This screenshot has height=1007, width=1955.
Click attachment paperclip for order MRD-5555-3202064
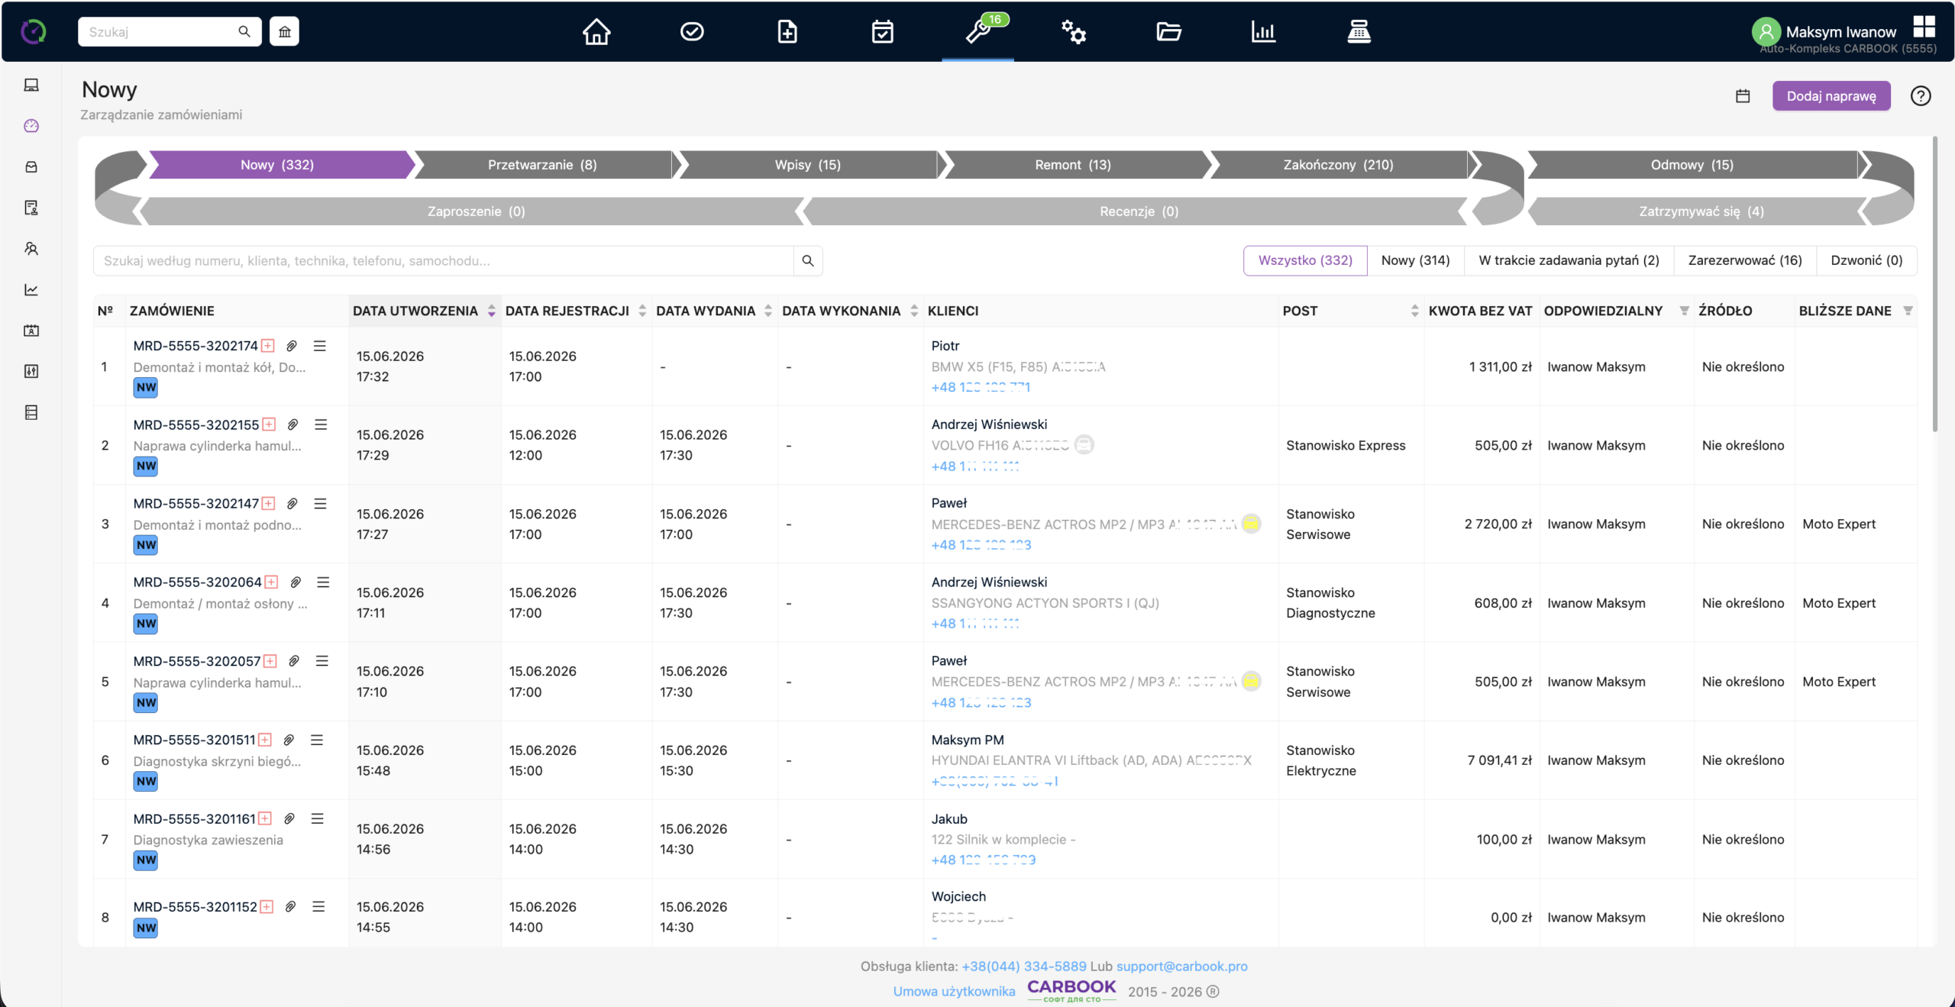pyautogui.click(x=296, y=583)
